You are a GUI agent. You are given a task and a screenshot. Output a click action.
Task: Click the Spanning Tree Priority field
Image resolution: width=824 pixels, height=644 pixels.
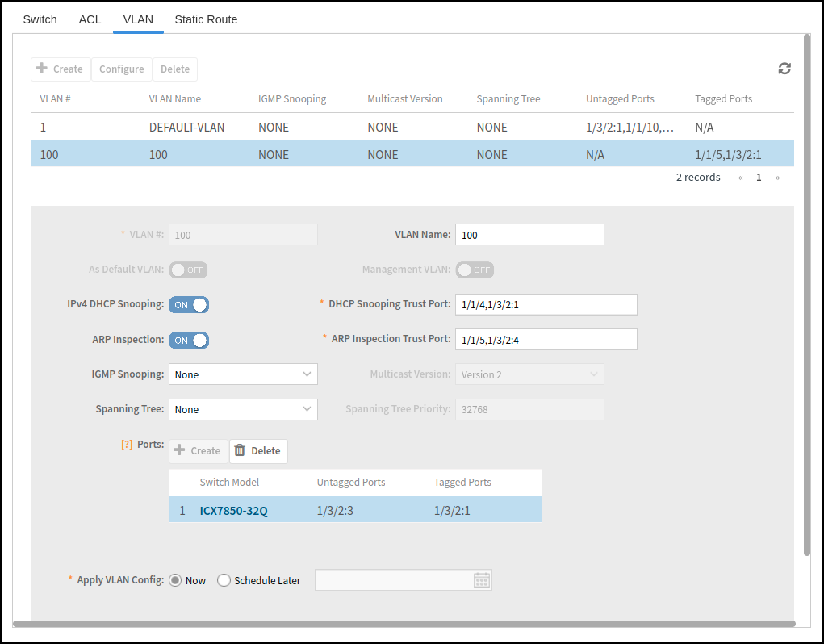pyautogui.click(x=529, y=410)
